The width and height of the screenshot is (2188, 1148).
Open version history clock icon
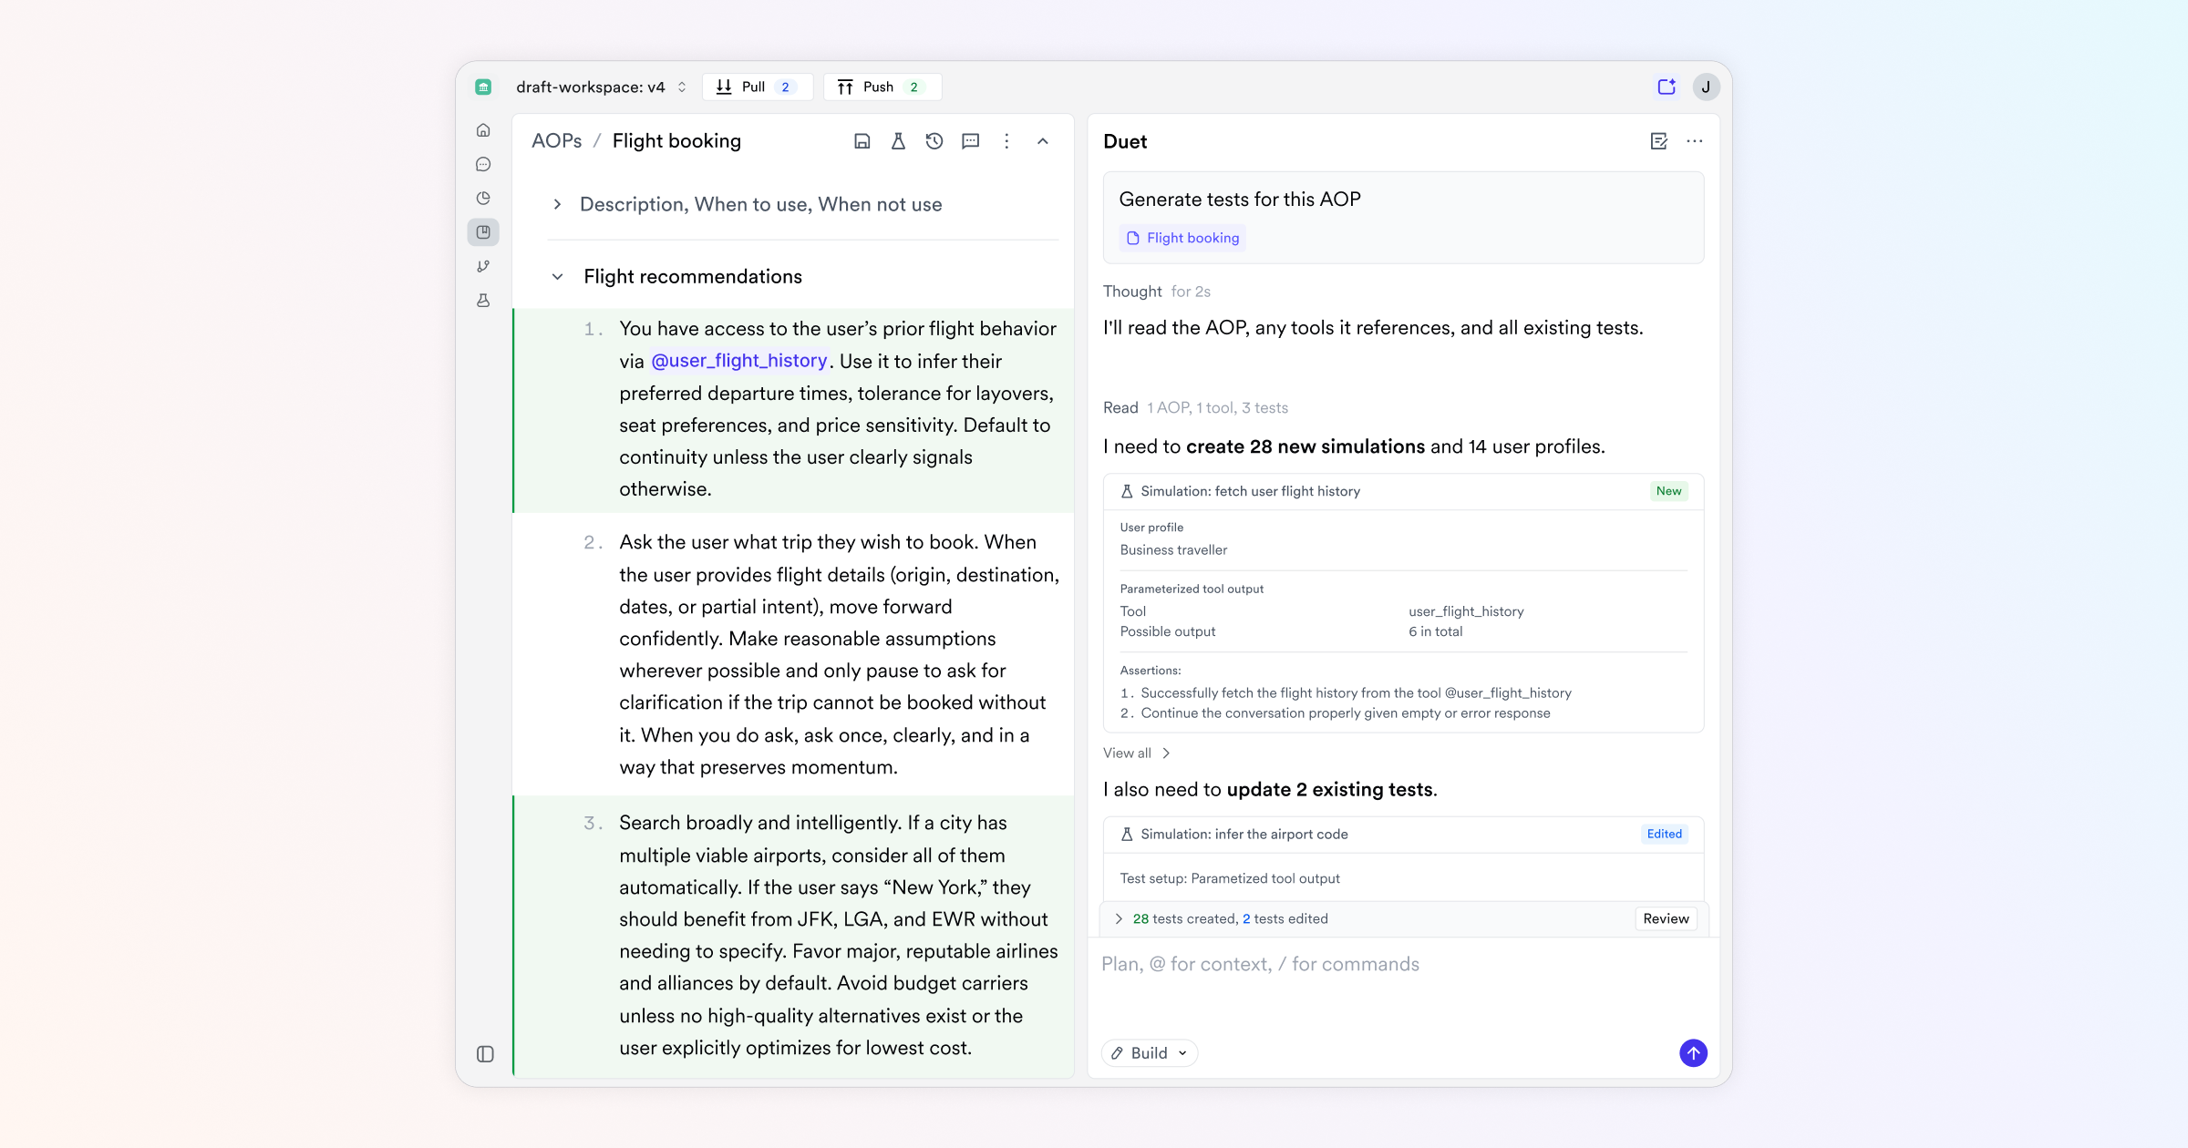pyautogui.click(x=934, y=141)
